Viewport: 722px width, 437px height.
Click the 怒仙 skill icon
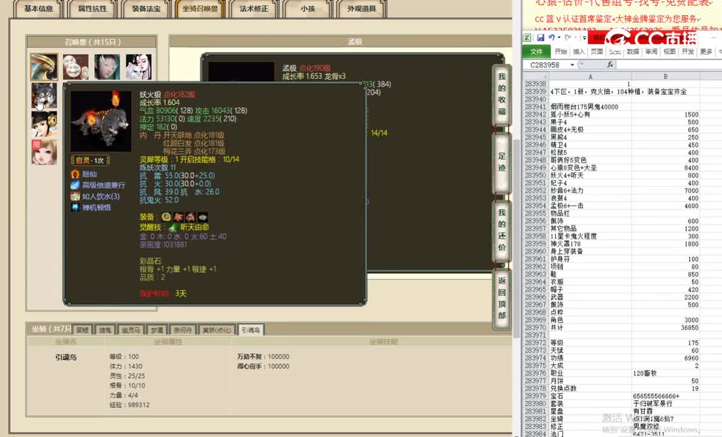pyautogui.click(x=75, y=174)
